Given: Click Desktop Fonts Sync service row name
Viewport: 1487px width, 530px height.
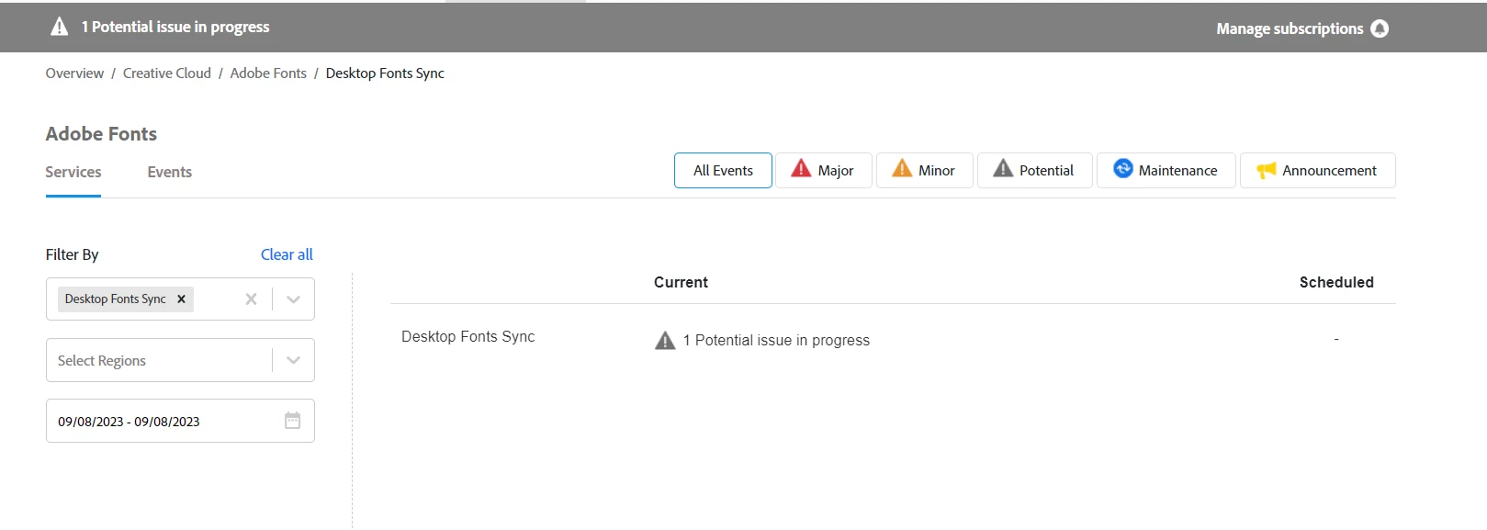Looking at the screenshot, I should (x=468, y=337).
